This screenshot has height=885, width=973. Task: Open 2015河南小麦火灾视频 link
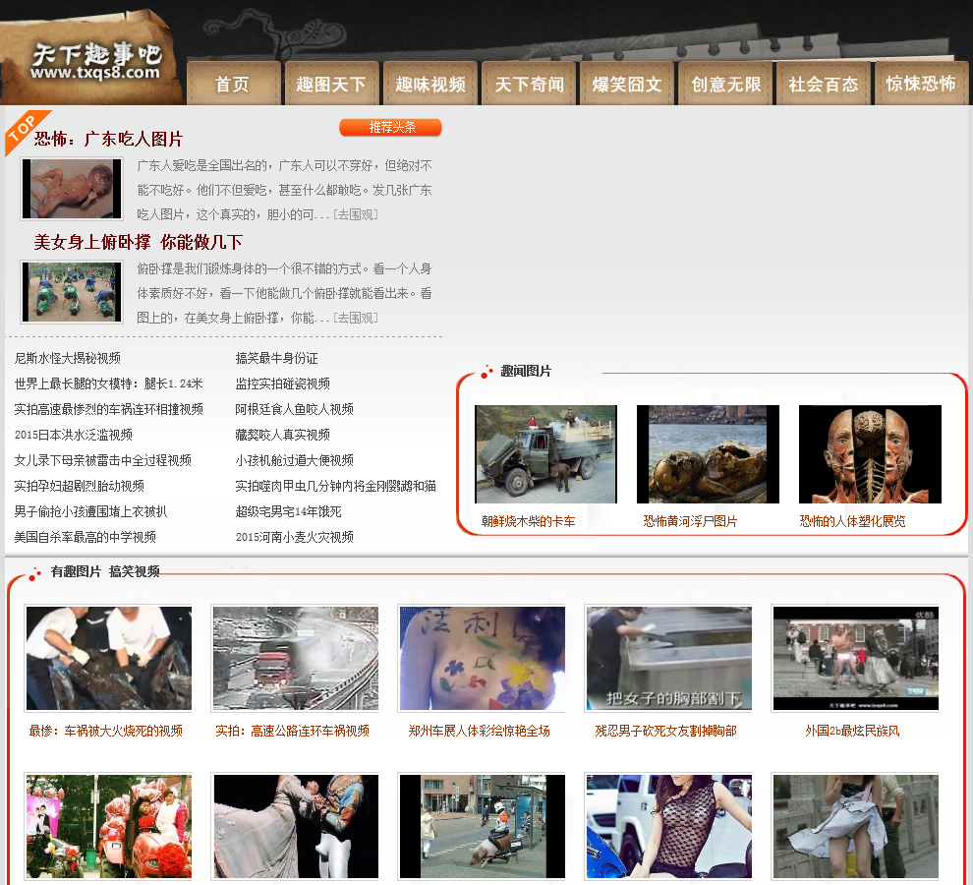[x=294, y=537]
